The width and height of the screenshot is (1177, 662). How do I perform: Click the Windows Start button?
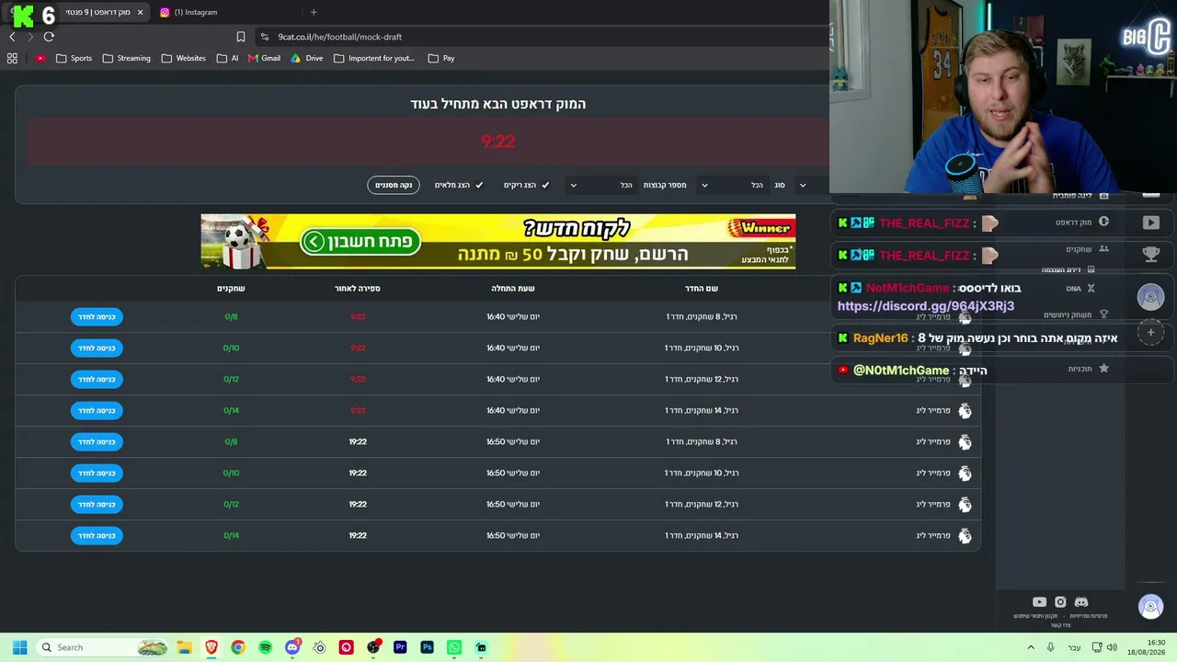point(19,647)
